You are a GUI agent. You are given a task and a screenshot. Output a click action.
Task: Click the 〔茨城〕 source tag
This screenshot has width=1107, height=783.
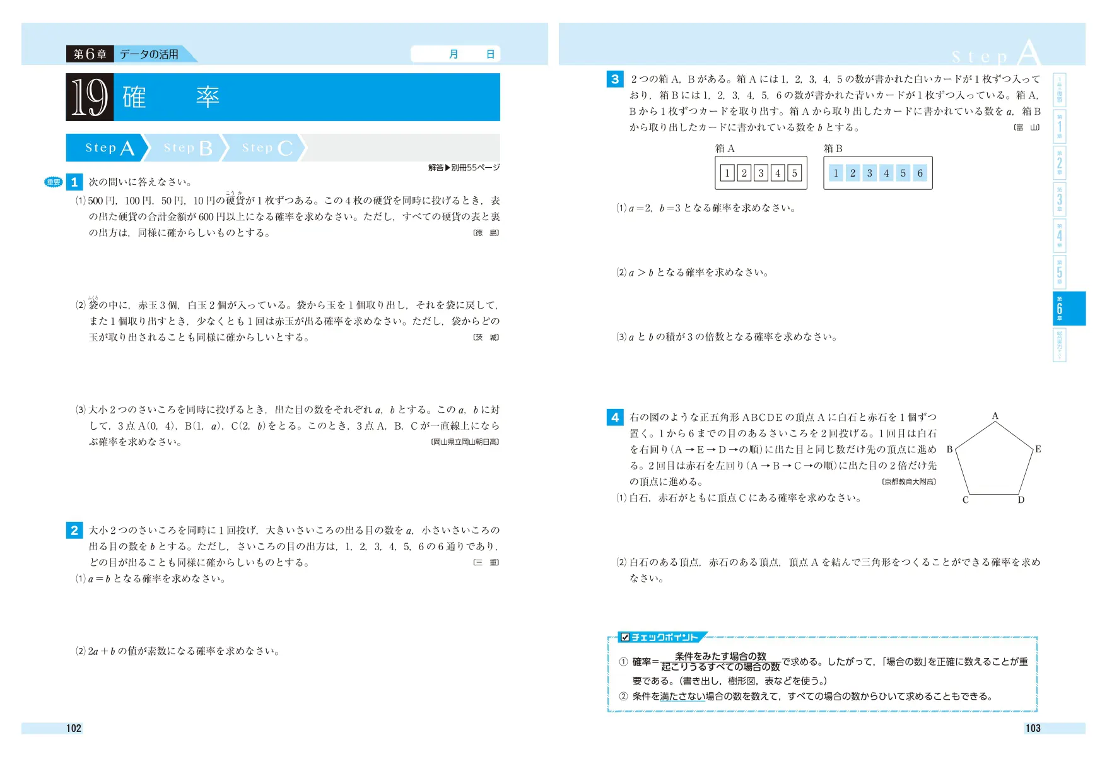pyautogui.click(x=486, y=338)
